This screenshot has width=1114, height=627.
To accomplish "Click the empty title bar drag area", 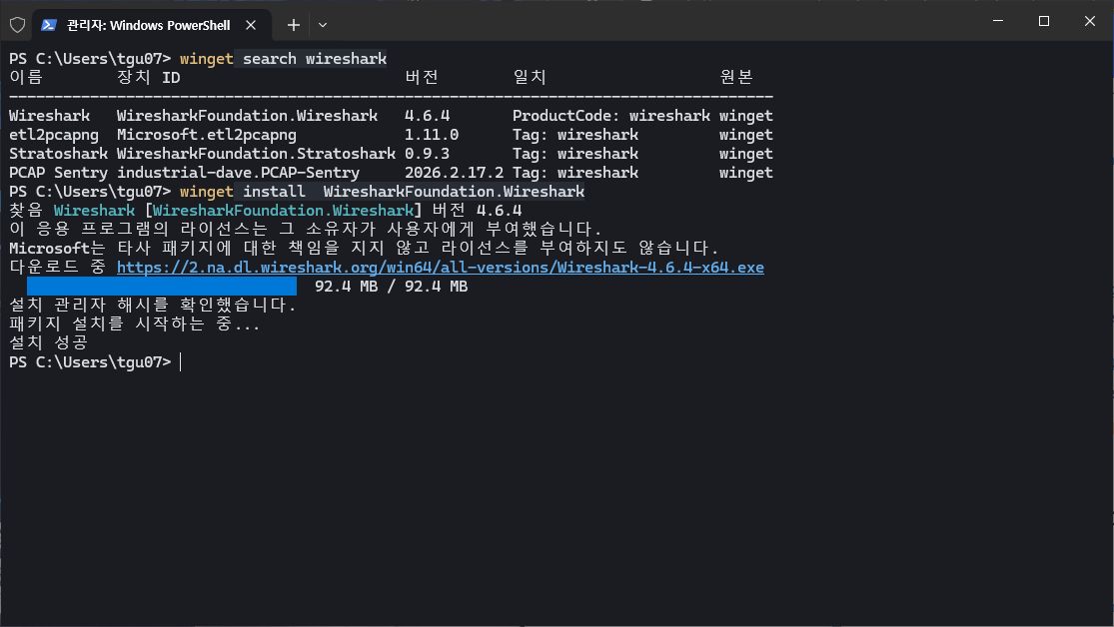I will coord(649,22).
